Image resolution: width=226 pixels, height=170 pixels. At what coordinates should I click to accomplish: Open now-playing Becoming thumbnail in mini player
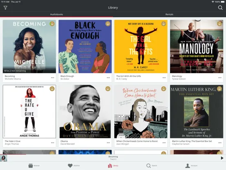3,158
